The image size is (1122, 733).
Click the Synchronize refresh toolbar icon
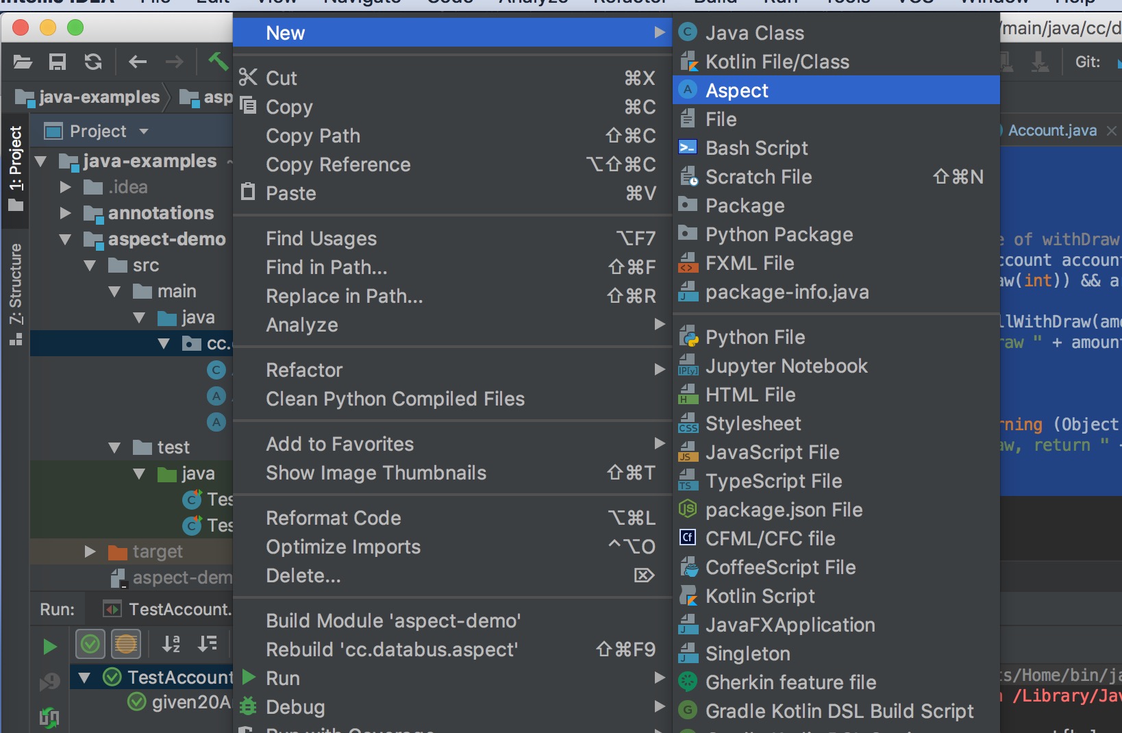click(x=93, y=62)
